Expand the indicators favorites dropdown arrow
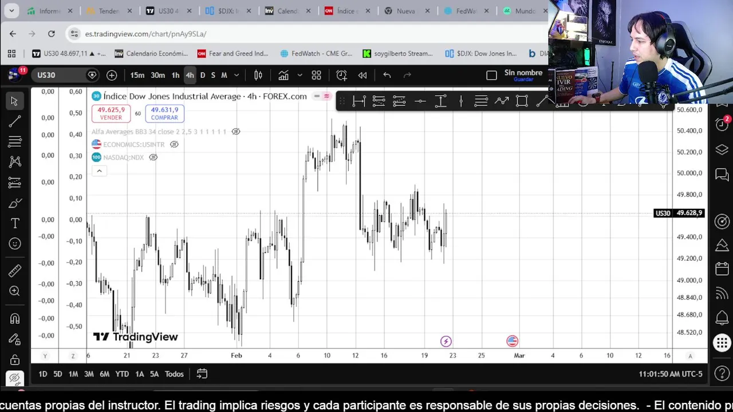 (299, 75)
